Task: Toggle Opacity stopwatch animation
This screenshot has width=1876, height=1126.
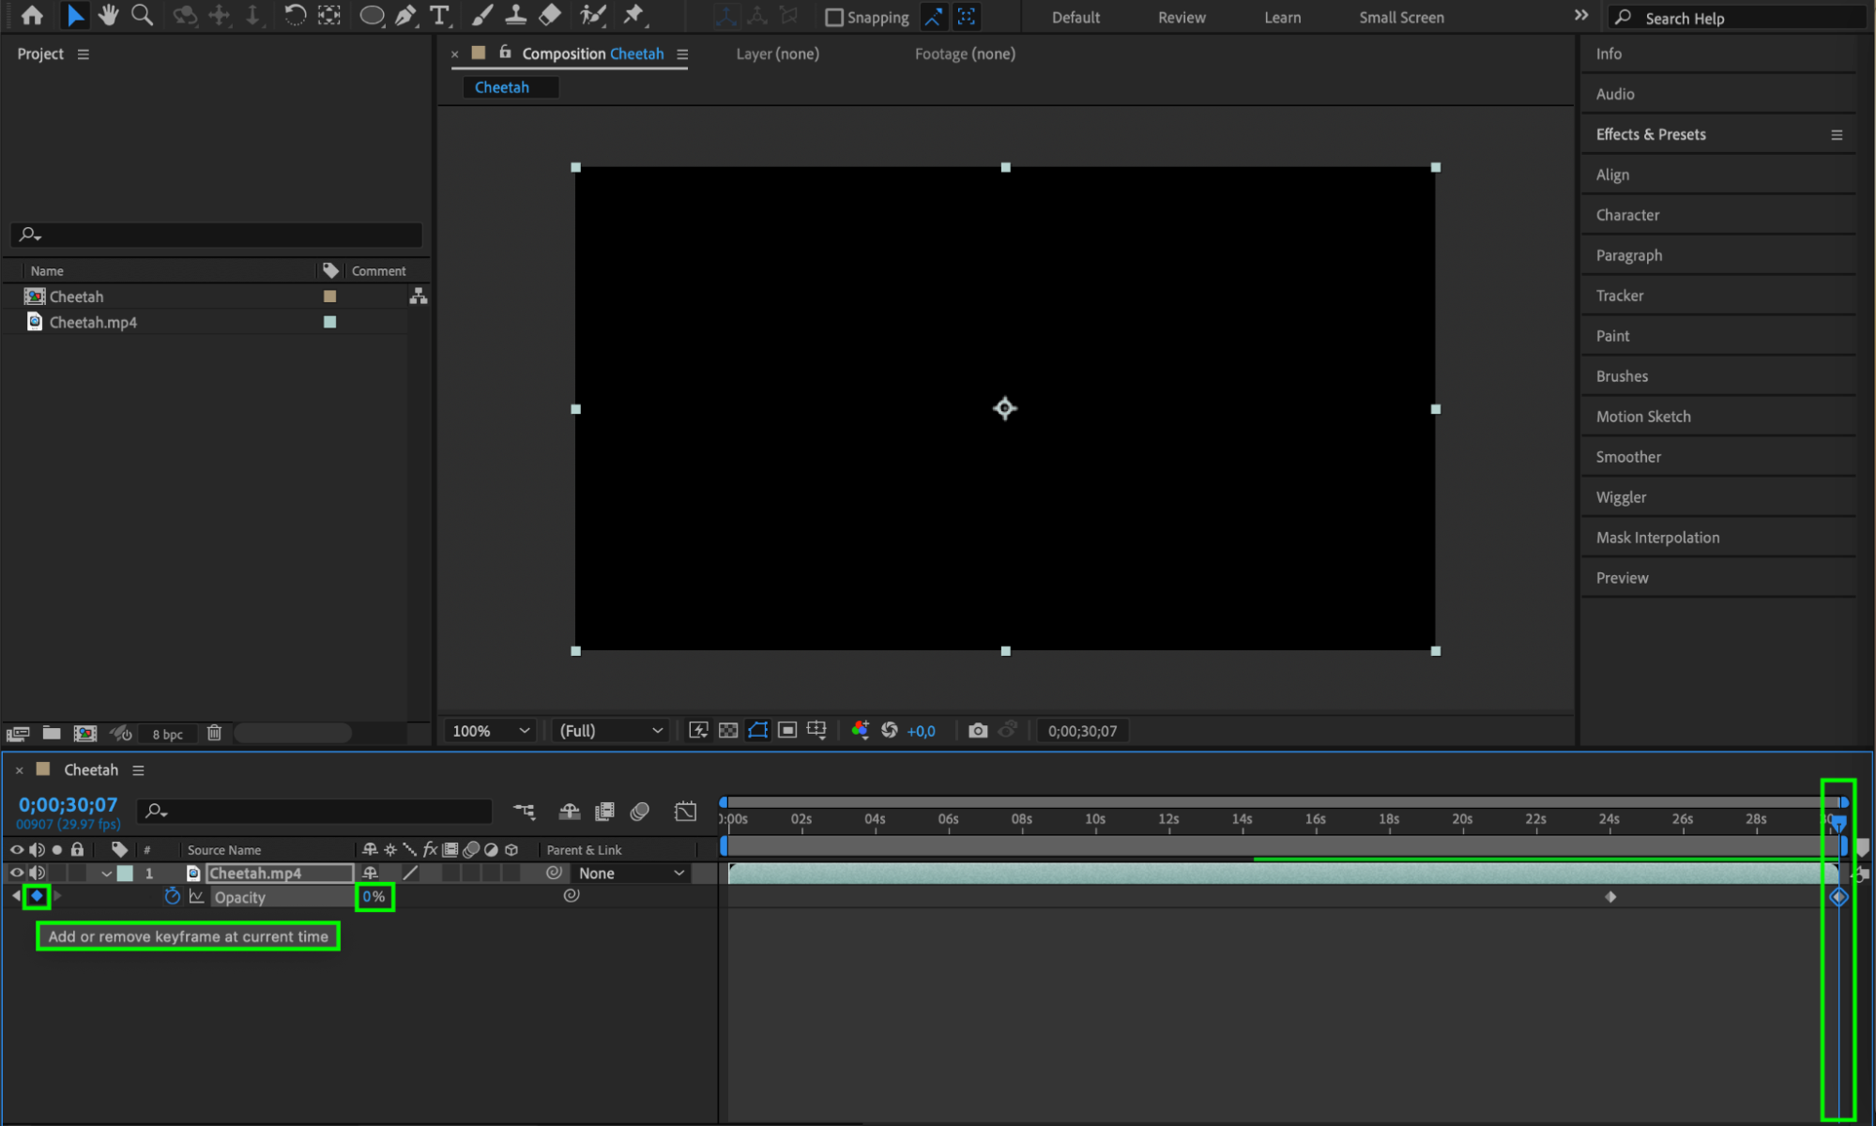Action: click(172, 897)
